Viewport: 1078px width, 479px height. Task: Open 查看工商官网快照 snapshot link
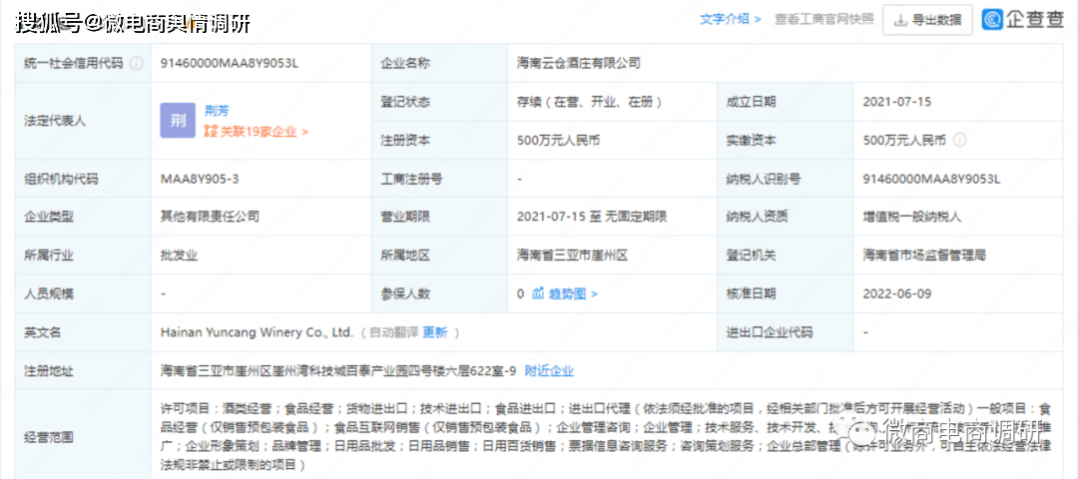click(x=823, y=19)
